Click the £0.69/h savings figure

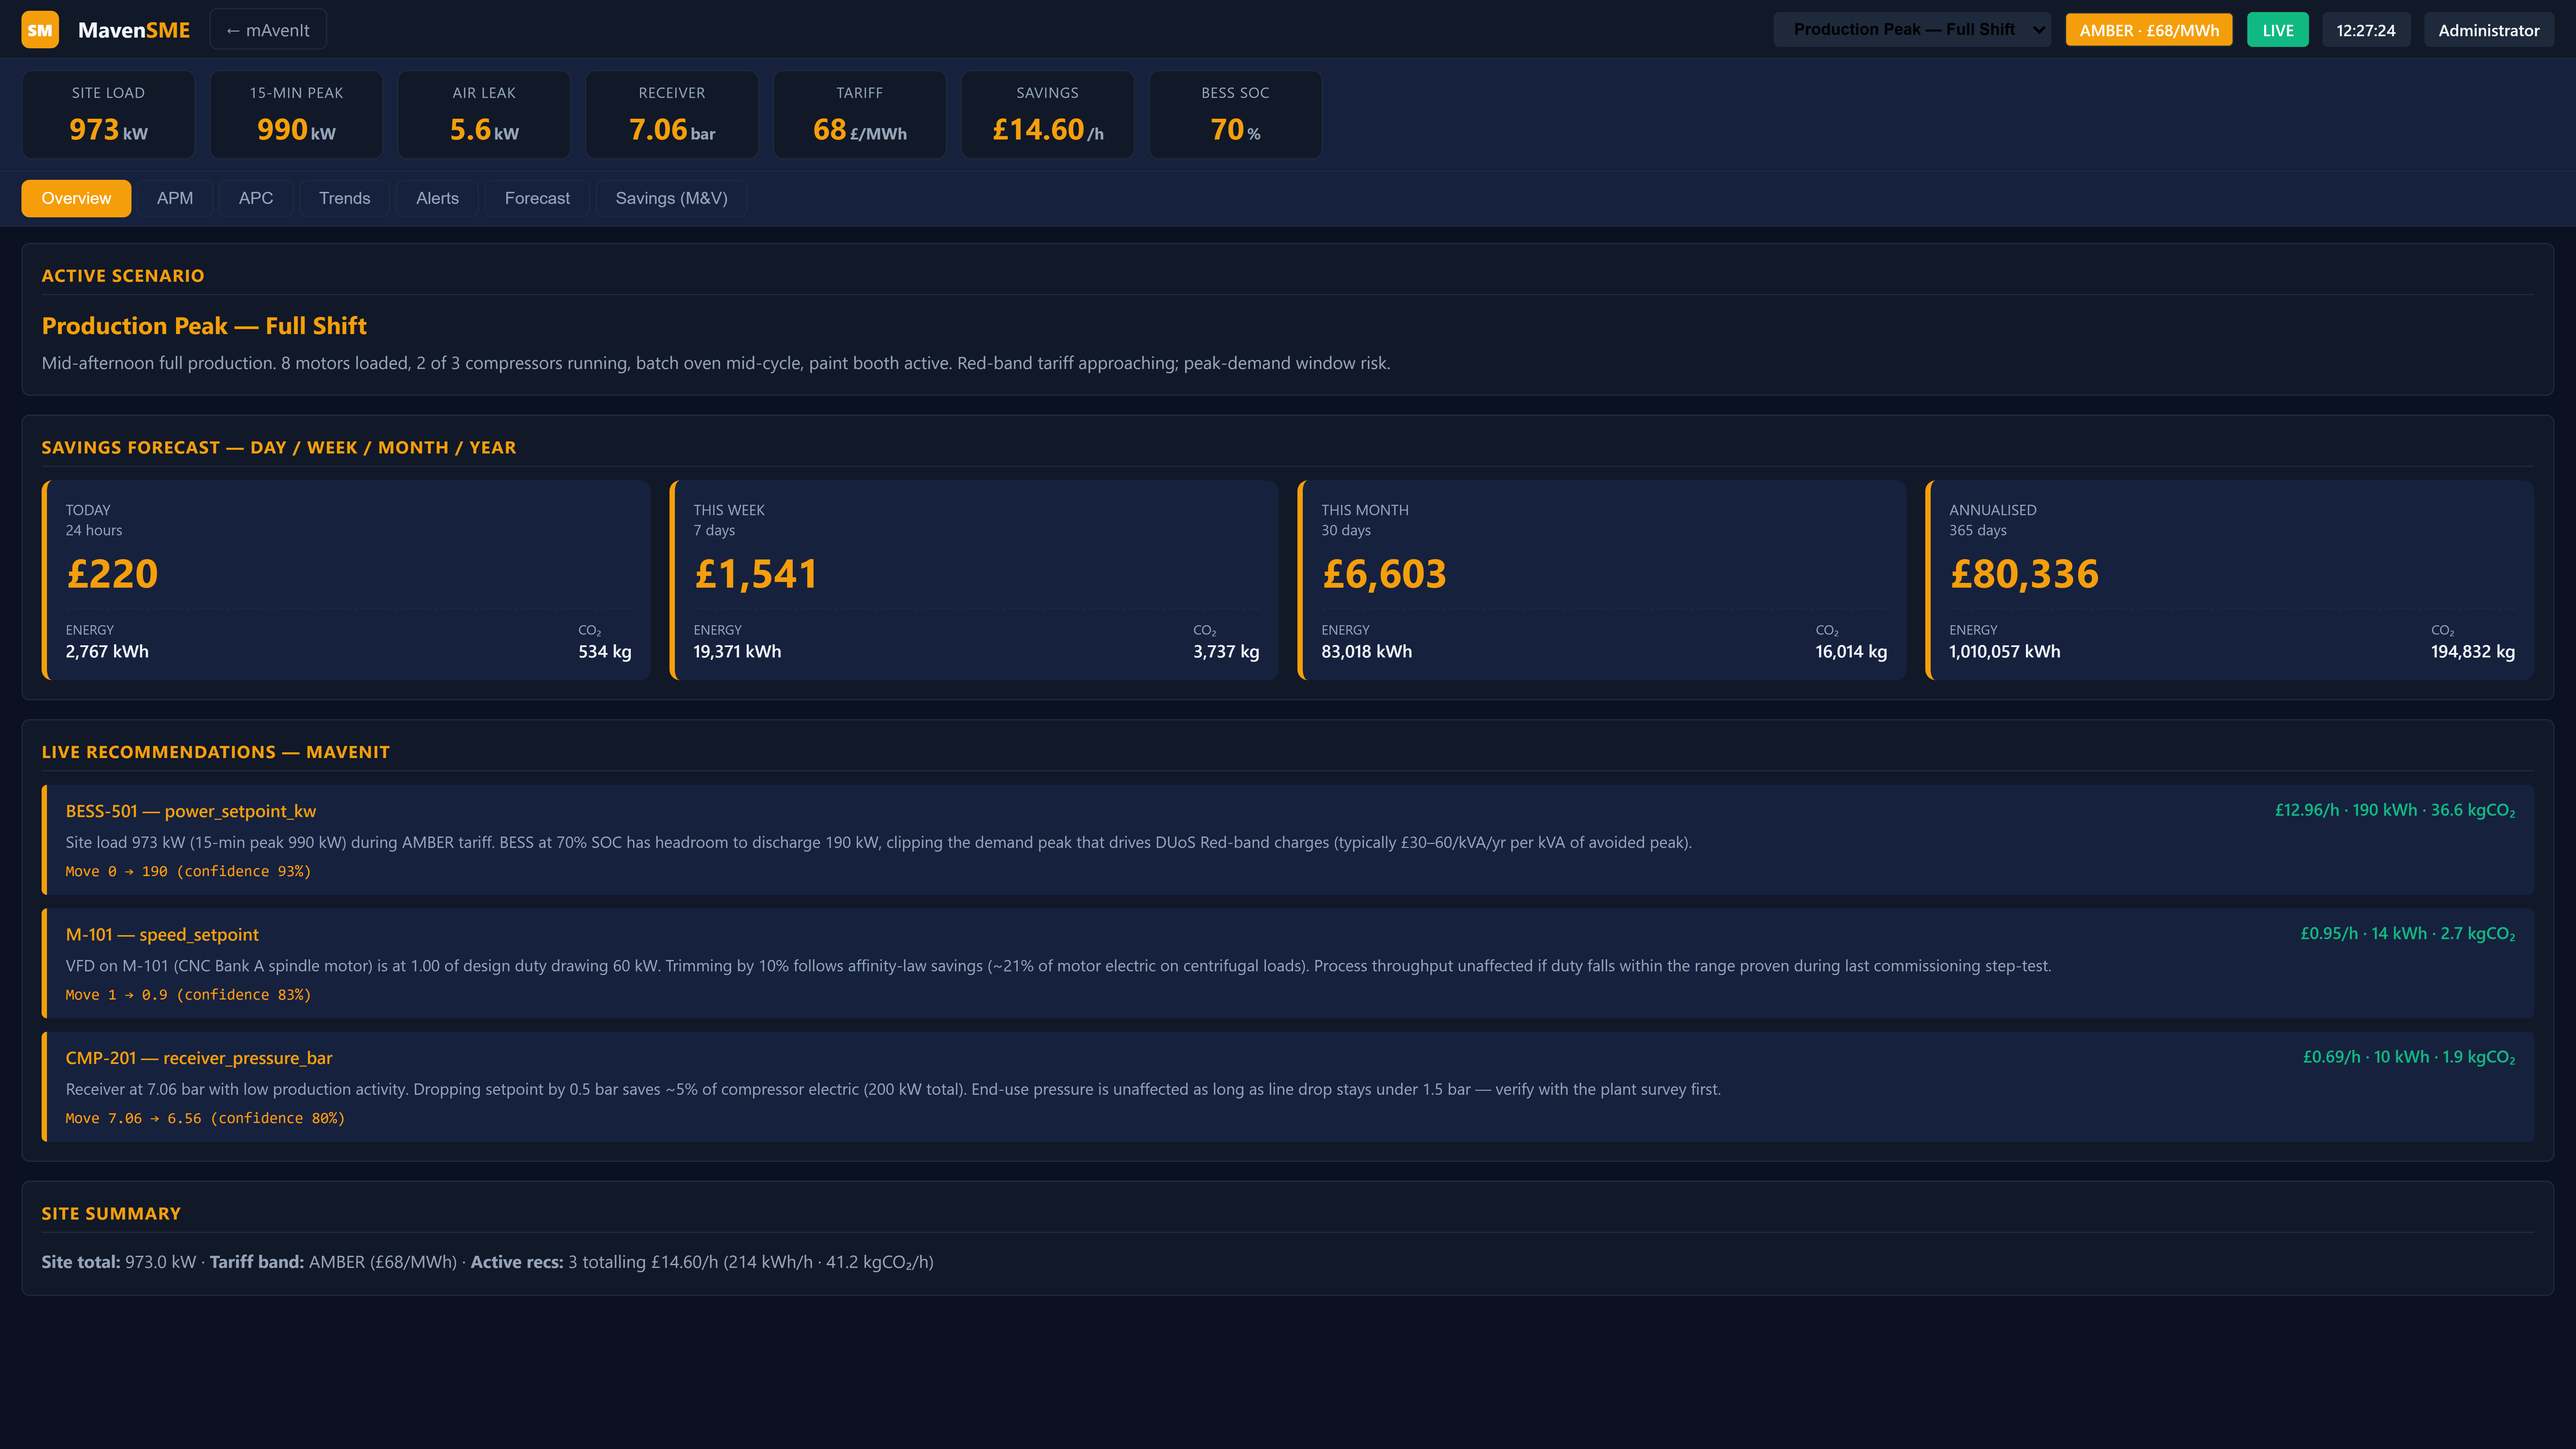(2409, 1057)
